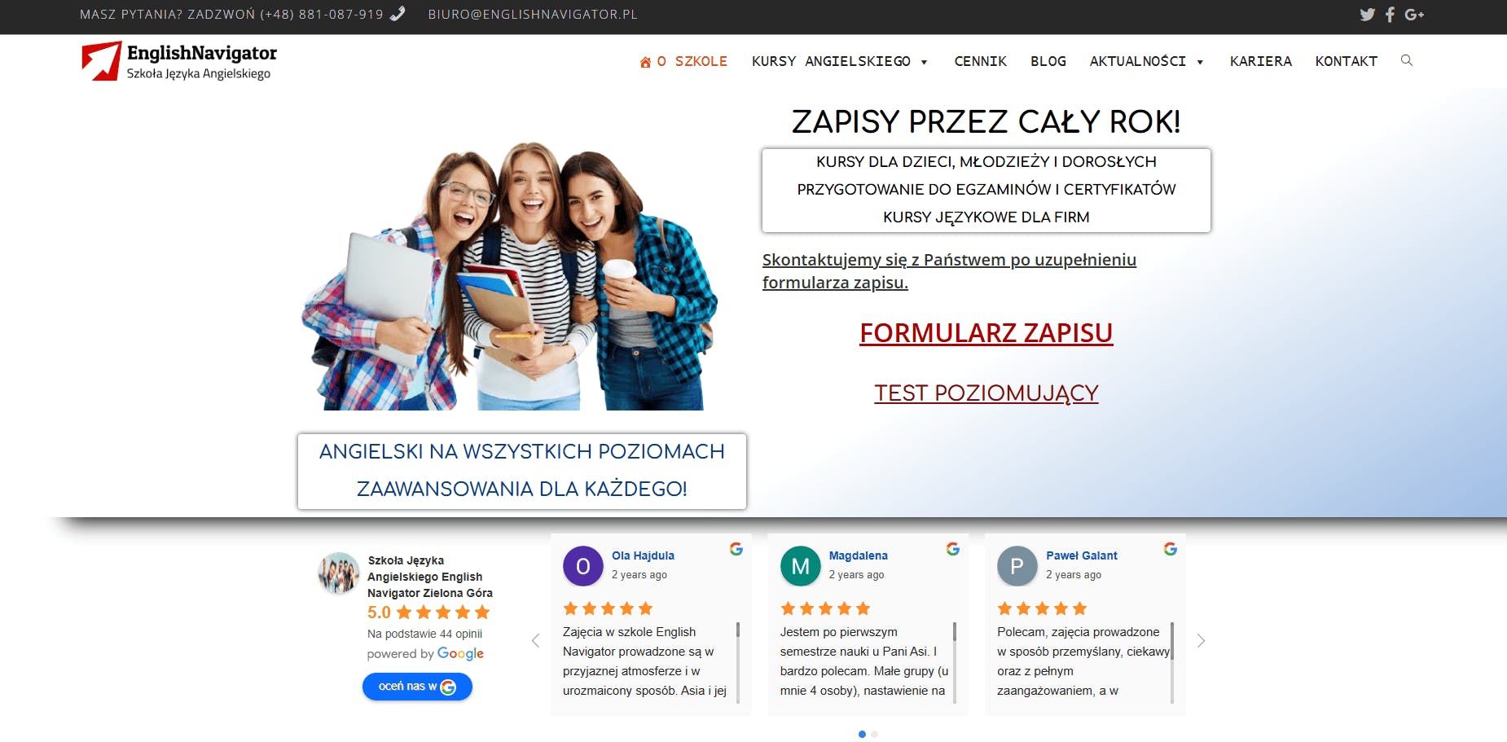Screen dimensions: 1507x742
Task: Click the phone number (+48) 881-087-919
Action: pos(322,14)
